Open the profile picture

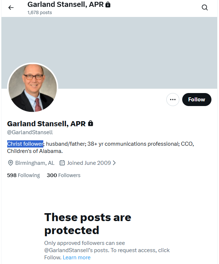point(32,88)
